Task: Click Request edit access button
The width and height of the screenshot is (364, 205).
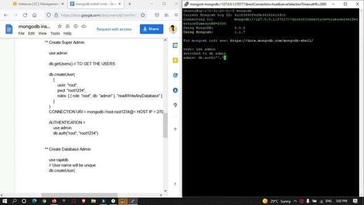Action: (114, 29)
